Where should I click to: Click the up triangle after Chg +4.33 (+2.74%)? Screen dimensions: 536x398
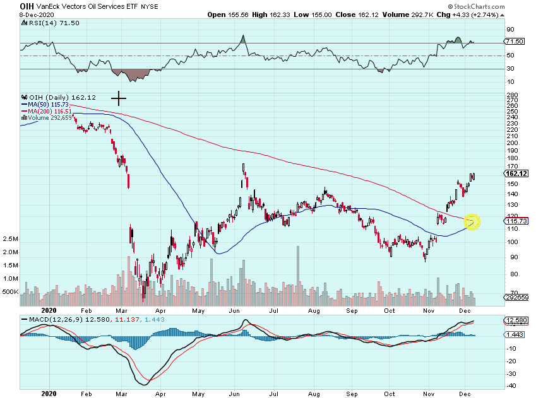(x=502, y=15)
